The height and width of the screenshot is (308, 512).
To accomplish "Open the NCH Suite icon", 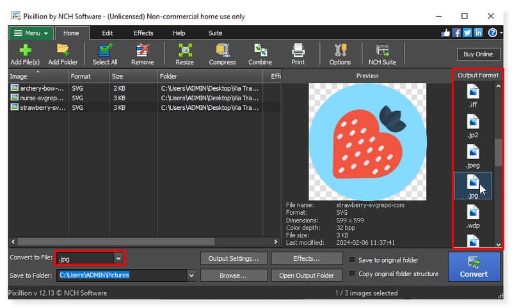I will 382,50.
